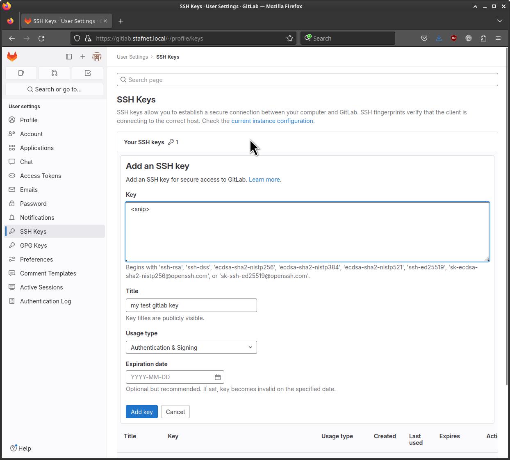Cancel adding the SSH key
Image resolution: width=510 pixels, height=460 pixels.
175,412
